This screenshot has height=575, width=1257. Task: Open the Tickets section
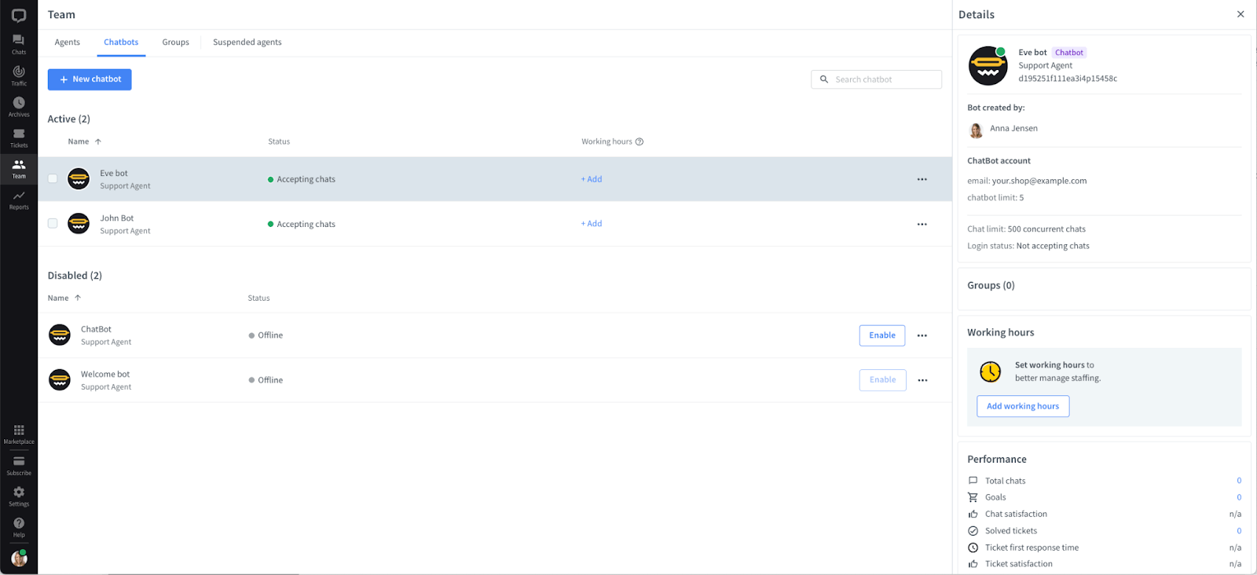(19, 137)
